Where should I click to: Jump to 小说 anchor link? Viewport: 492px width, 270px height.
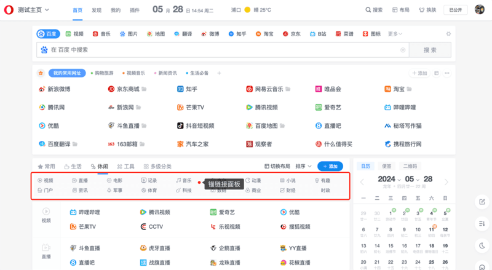coord(288,181)
